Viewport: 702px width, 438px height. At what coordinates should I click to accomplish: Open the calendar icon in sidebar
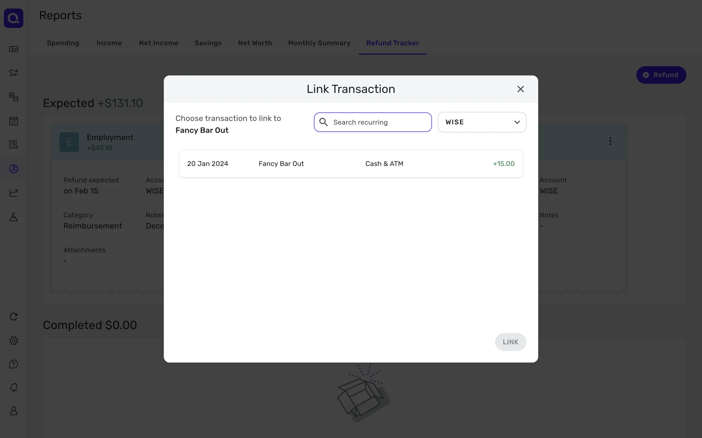coord(14,121)
